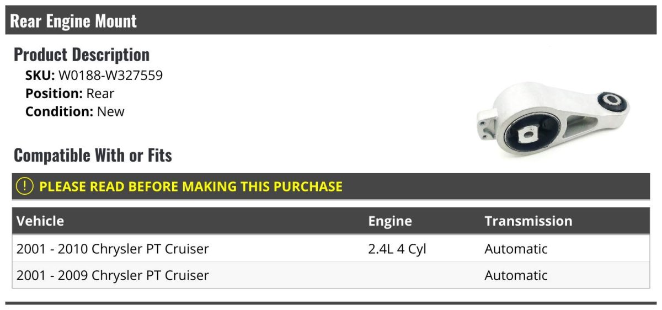Viewport: 662px width, 310px height.
Task: Click the yellow exclamation warning icon
Action: click(x=25, y=186)
